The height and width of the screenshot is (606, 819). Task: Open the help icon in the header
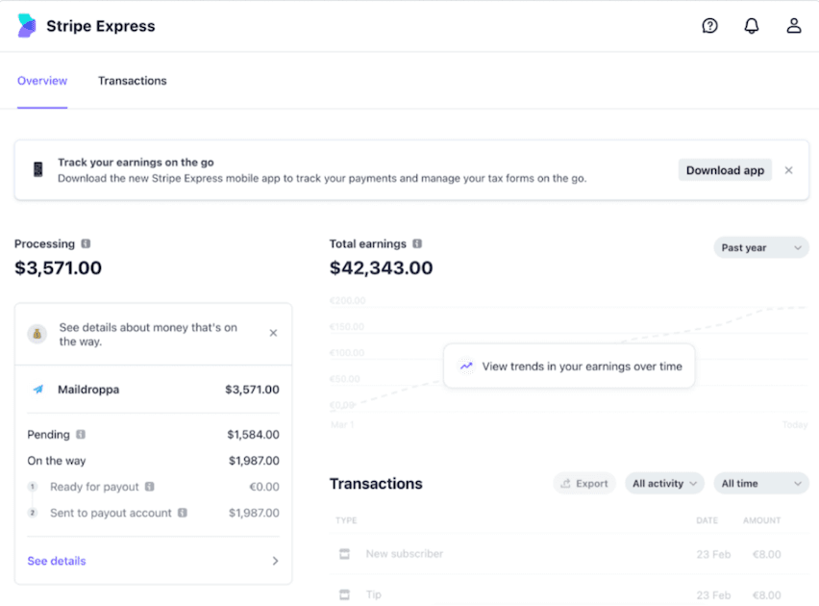coord(709,25)
